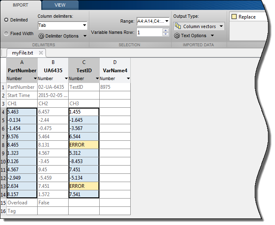Click the Column vectors output type icon

tap(178, 26)
